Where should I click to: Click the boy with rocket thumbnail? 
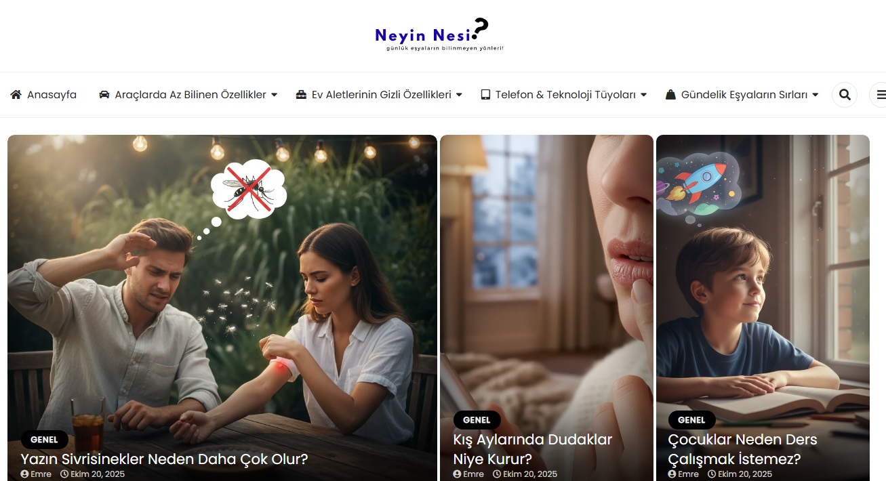(x=763, y=285)
